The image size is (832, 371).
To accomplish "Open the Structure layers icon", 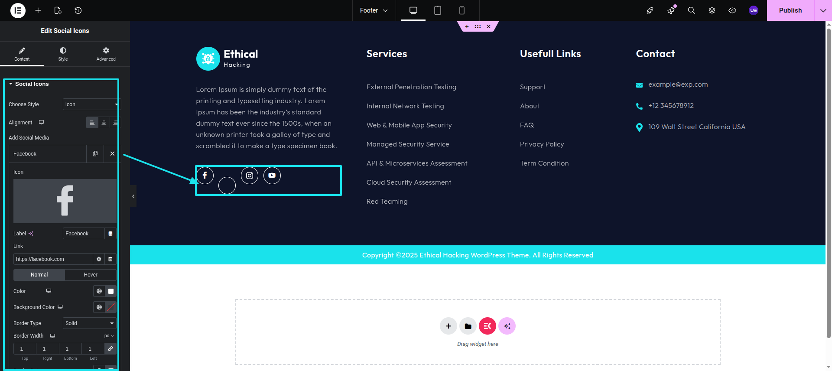I will pyautogui.click(x=712, y=10).
